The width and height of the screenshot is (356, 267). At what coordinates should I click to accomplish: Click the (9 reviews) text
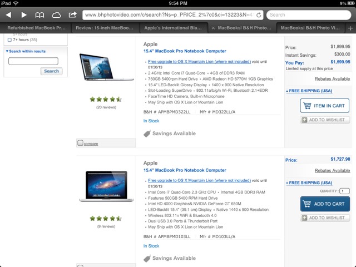(106, 226)
